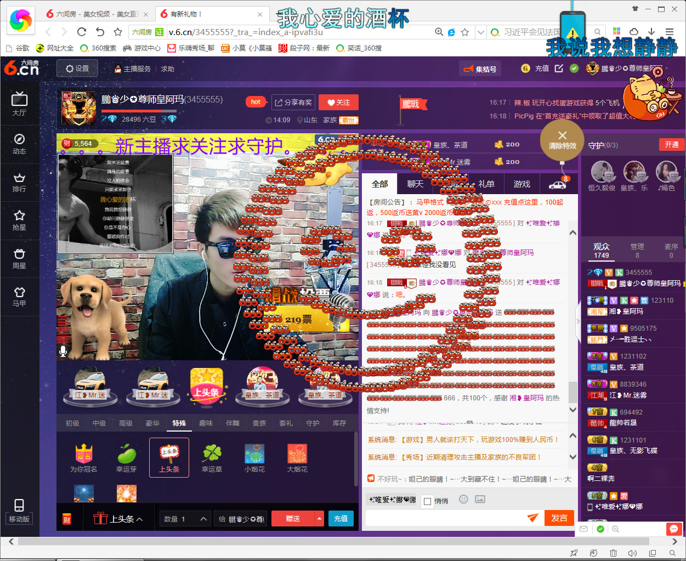Select the 幸运芽 lucky sprout gift
The image size is (686, 561).
coord(127,458)
